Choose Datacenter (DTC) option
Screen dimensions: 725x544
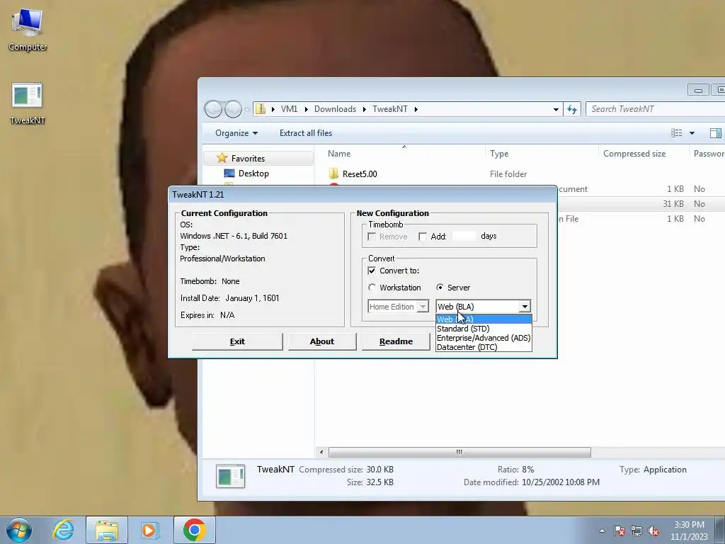click(484, 347)
